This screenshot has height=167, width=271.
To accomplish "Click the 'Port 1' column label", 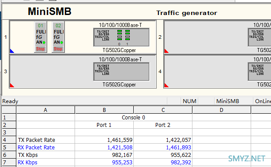I will pyautogui.click(x=104, y=125).
